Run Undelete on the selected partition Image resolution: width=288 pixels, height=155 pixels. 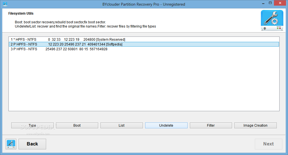[x=166, y=126]
